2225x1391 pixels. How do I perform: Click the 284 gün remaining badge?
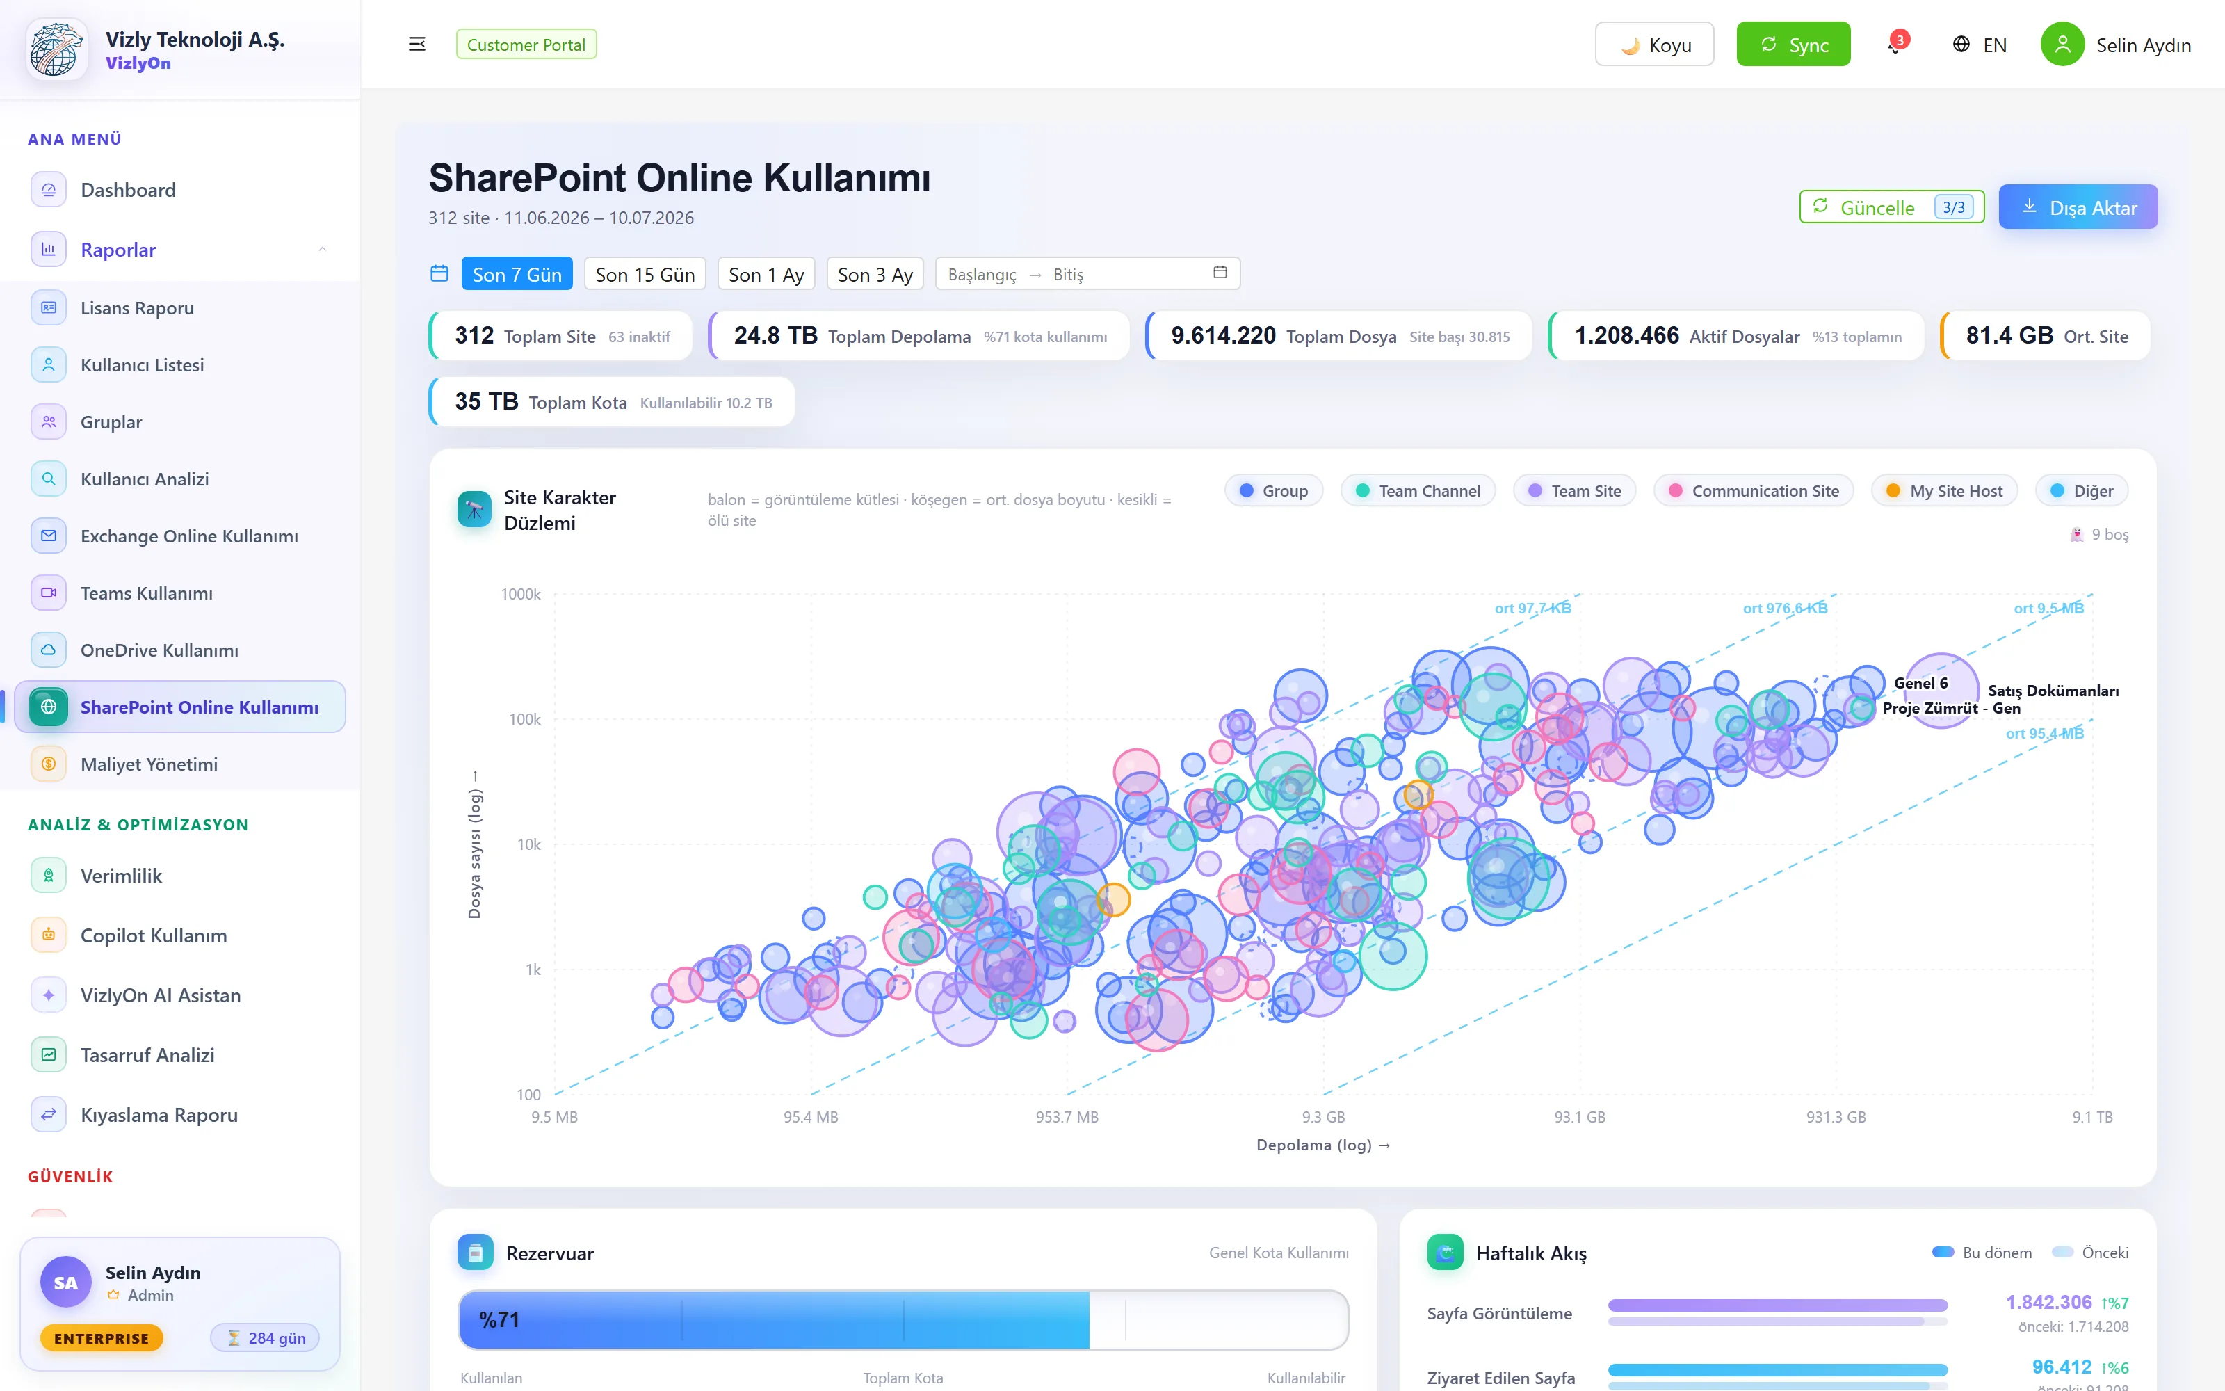coord(265,1337)
